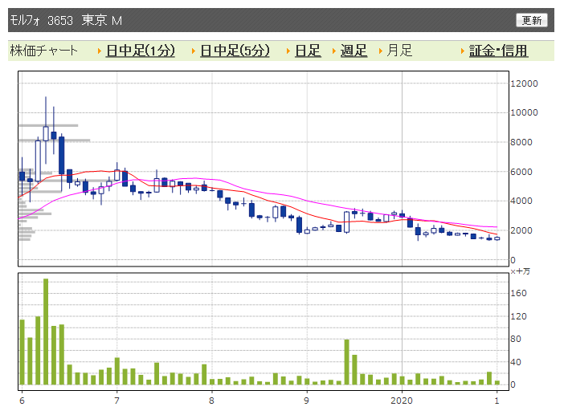Switch to the 週足 weekly chart
This screenshot has height=419, width=564.
[354, 51]
